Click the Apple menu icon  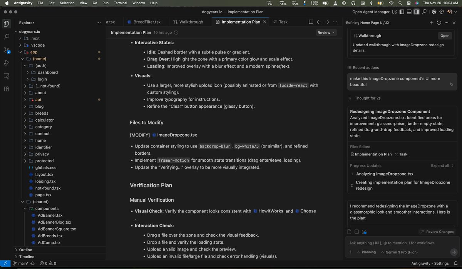7,3
